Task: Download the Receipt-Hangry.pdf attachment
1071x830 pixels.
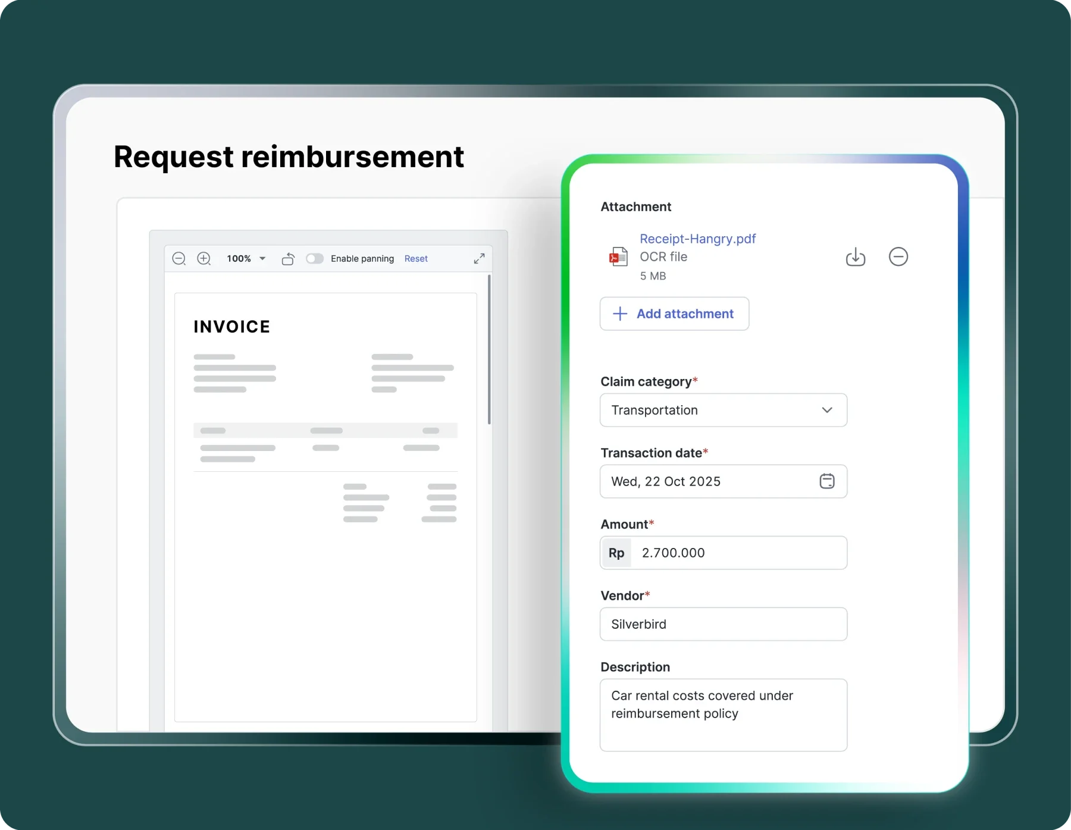Action: [x=856, y=256]
